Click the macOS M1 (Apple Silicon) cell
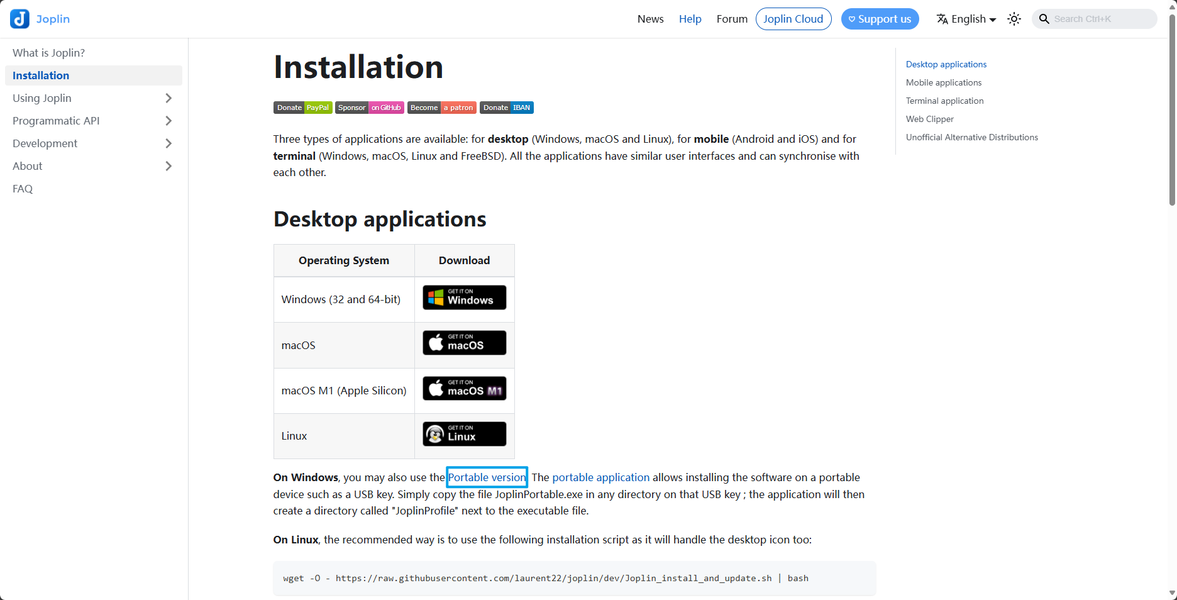Image resolution: width=1177 pixels, height=600 pixels. (344, 391)
